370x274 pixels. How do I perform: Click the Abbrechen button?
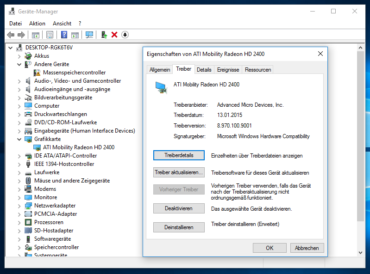point(307,248)
